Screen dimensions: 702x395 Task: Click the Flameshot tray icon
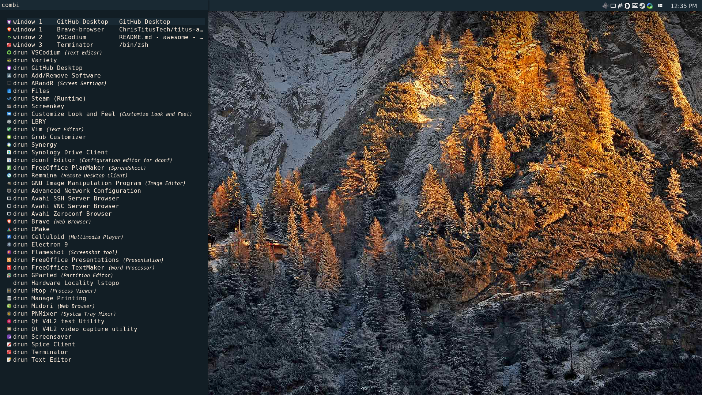(620, 5)
